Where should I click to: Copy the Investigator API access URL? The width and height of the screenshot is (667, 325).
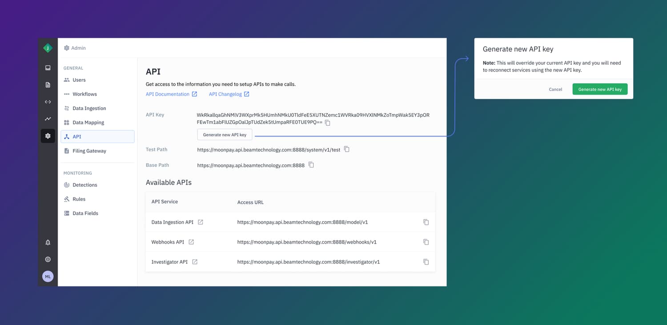(426, 262)
